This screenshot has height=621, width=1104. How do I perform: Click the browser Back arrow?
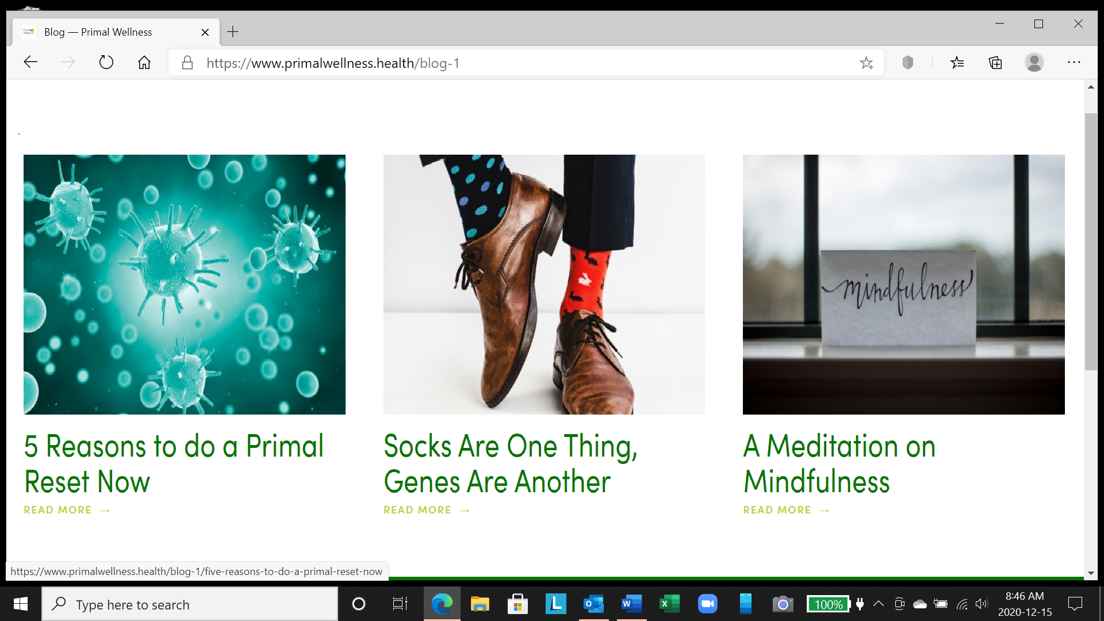[x=30, y=62]
